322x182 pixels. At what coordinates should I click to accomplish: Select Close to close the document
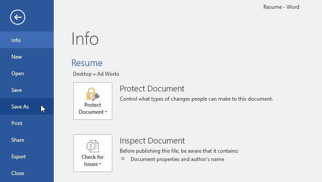17,173
